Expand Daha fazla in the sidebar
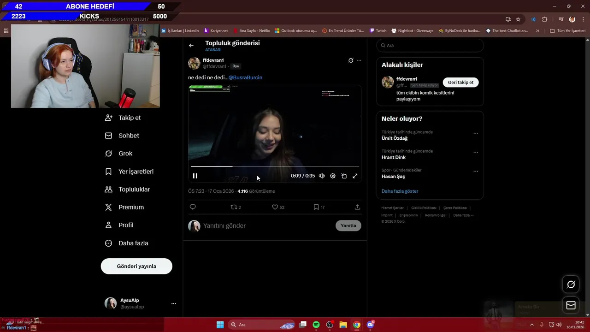 127,243
